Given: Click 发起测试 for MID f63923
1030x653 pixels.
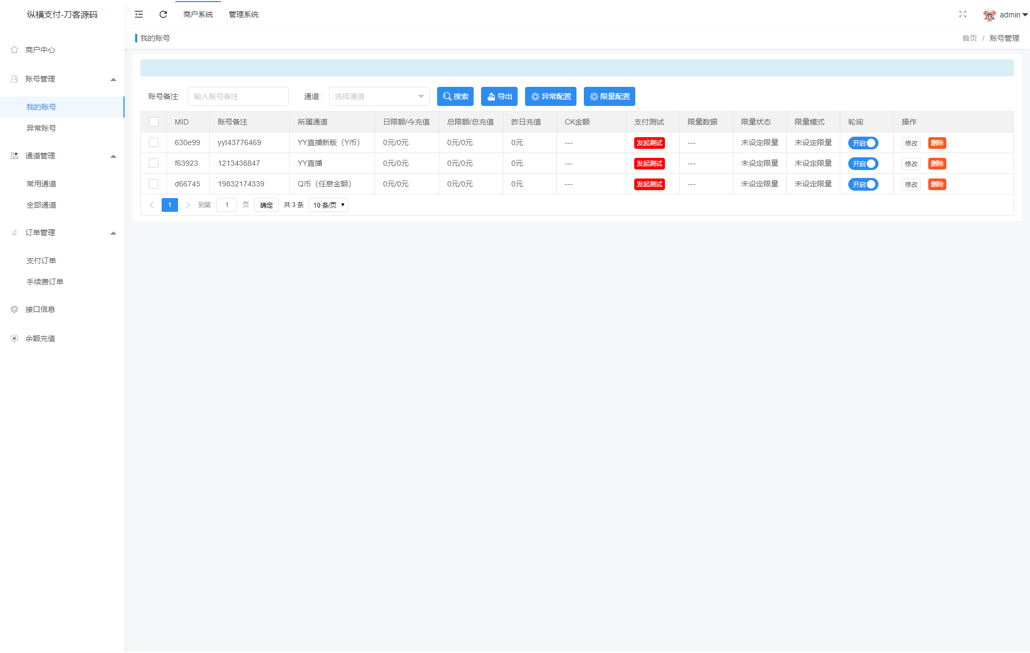Looking at the screenshot, I should pos(650,164).
